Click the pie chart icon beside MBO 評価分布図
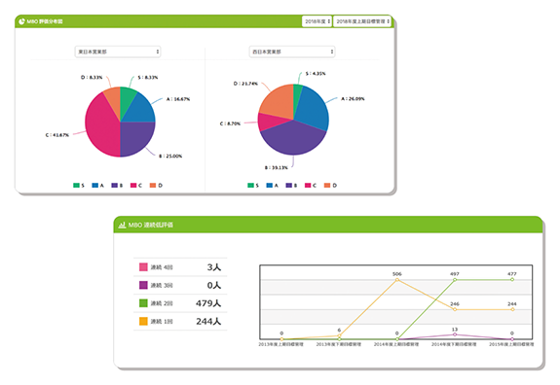 (x=21, y=21)
